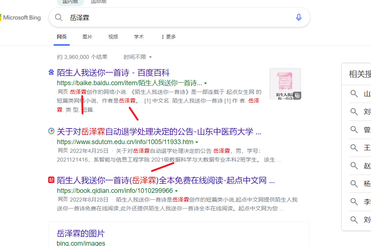371x246 pixels.
Task: Expand the arrow beside book.qidian.com URL
Action: pos(176,191)
